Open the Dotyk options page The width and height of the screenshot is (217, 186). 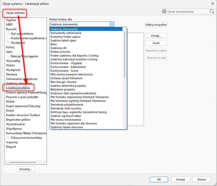[10, 111]
